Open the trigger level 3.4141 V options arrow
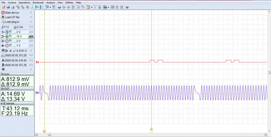This screenshot has height=137, width=271. pos(31,51)
